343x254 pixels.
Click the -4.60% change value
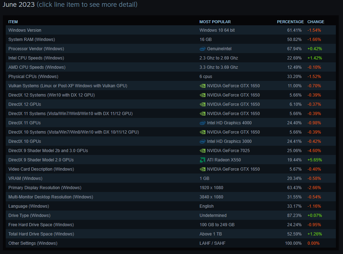point(314,151)
